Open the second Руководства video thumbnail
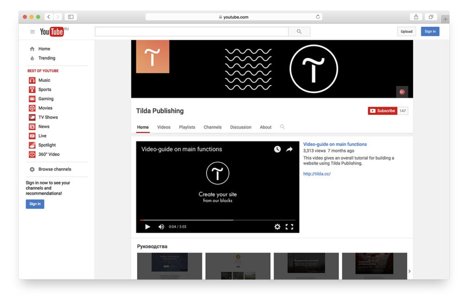Screen dimensions: 468x306 238,266
